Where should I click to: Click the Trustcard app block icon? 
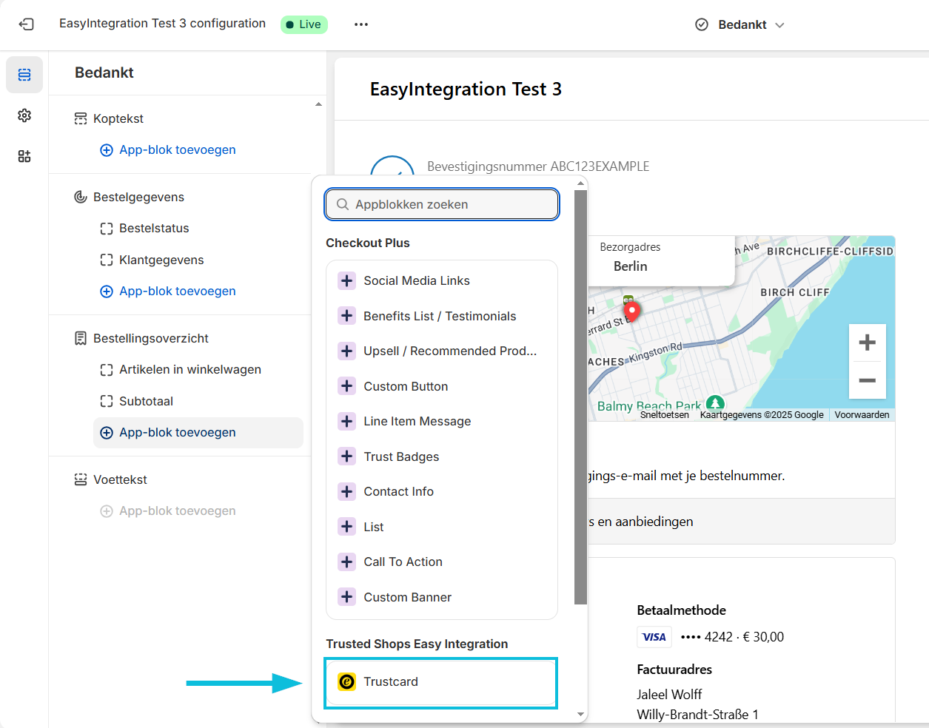click(346, 681)
